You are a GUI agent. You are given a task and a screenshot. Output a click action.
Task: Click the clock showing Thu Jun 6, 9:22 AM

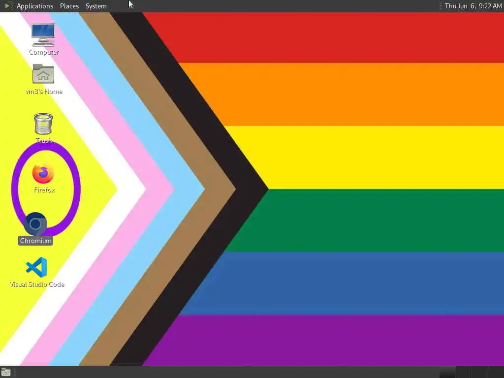click(473, 6)
